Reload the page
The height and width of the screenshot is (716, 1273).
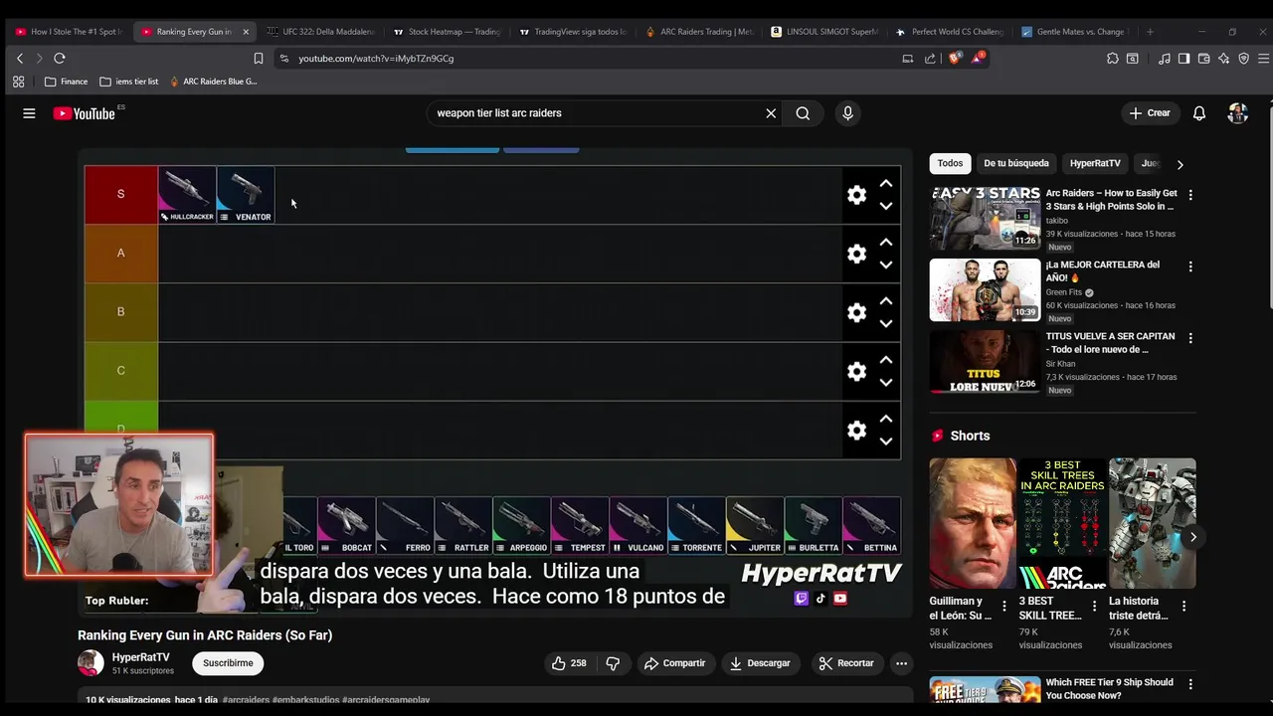click(x=60, y=59)
